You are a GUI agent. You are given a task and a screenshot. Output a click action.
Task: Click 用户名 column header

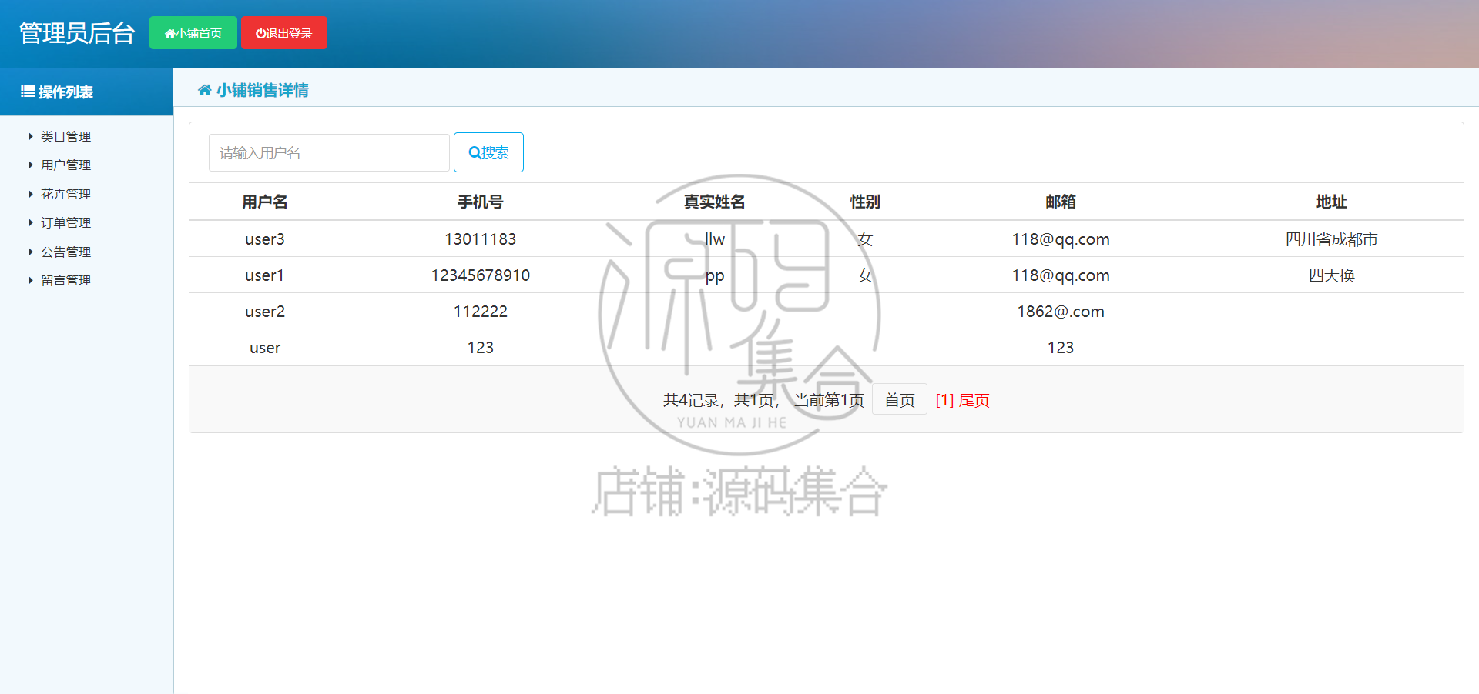[x=265, y=202]
